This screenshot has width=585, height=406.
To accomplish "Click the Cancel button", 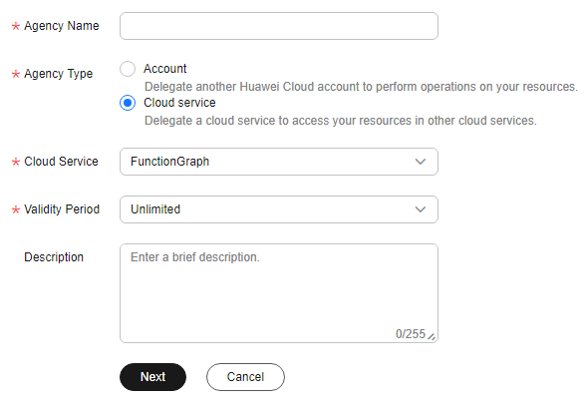I will tap(245, 377).
